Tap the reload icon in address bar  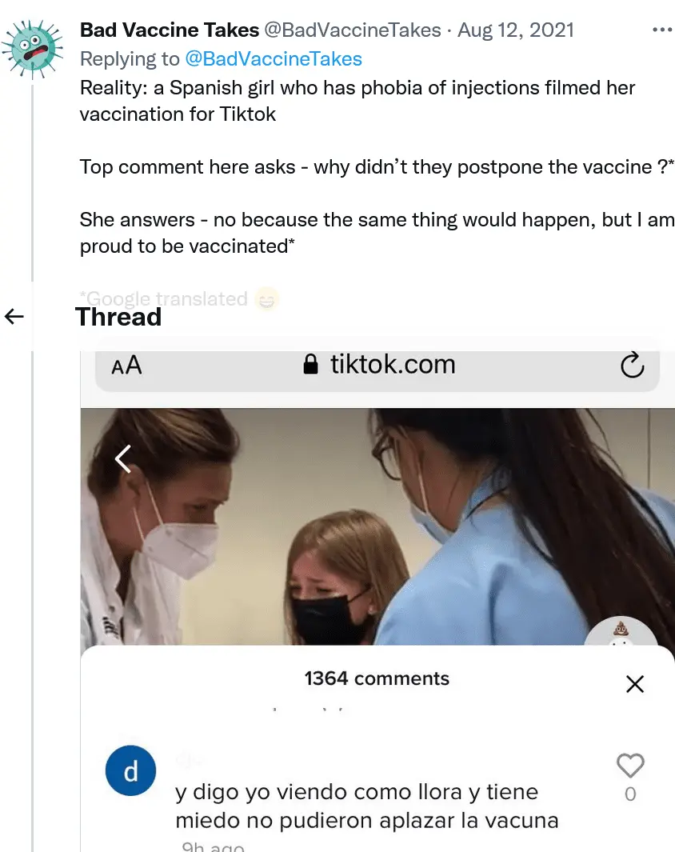click(632, 365)
